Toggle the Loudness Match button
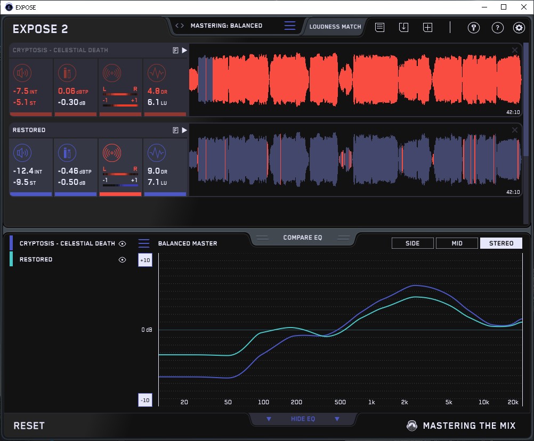This screenshot has width=534, height=441. 335,26
